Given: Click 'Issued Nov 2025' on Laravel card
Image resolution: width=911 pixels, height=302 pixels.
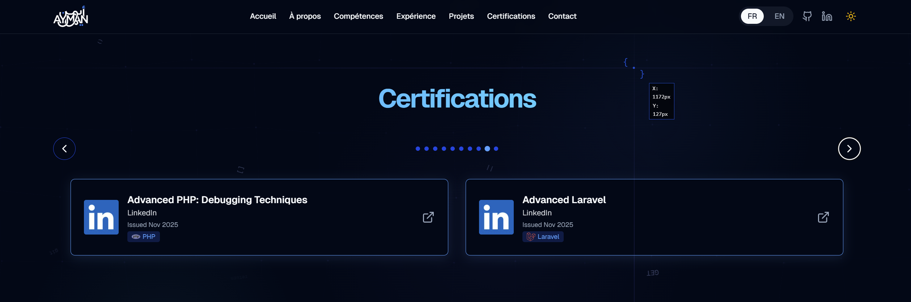Looking at the screenshot, I should 548,225.
